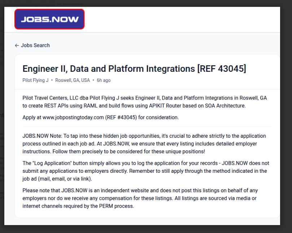
Task: Click the JOBS.NOW Note paragraph
Action: click(144, 144)
